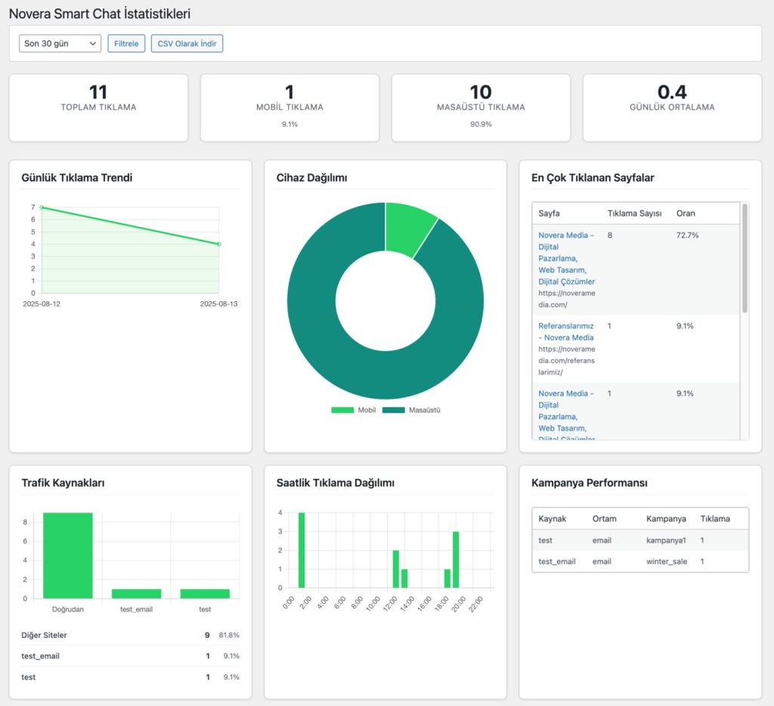774x706 pixels.
Task: Click the "Saatlik Tıklama Dağılımı" heading
Action: (335, 484)
